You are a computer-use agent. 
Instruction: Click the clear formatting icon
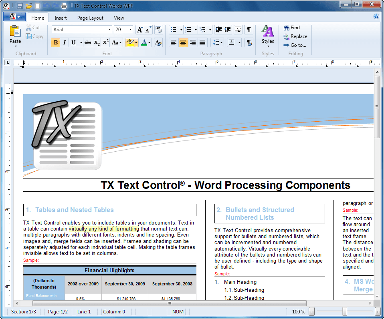click(x=159, y=30)
